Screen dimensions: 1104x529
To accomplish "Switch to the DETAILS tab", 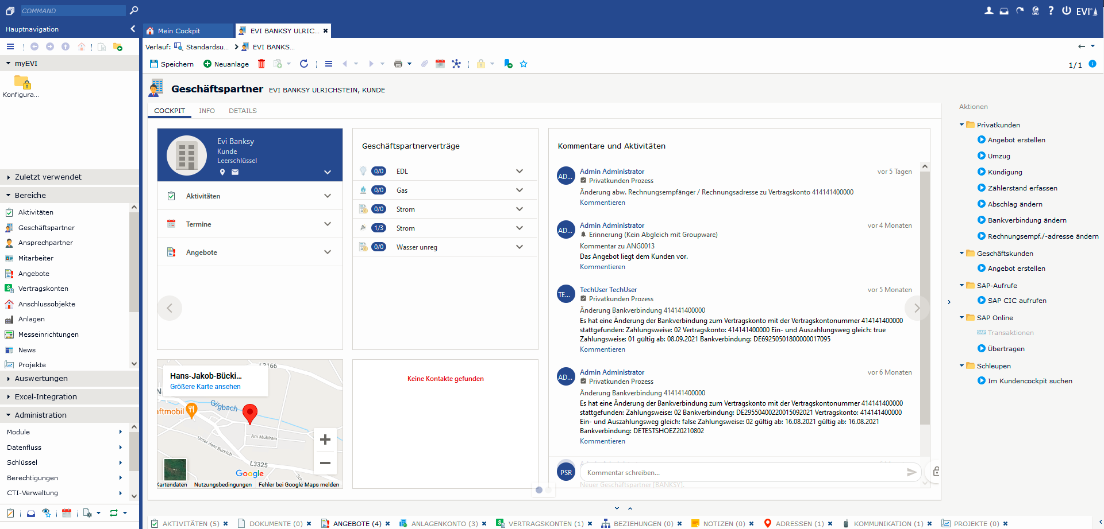I will tap(243, 111).
